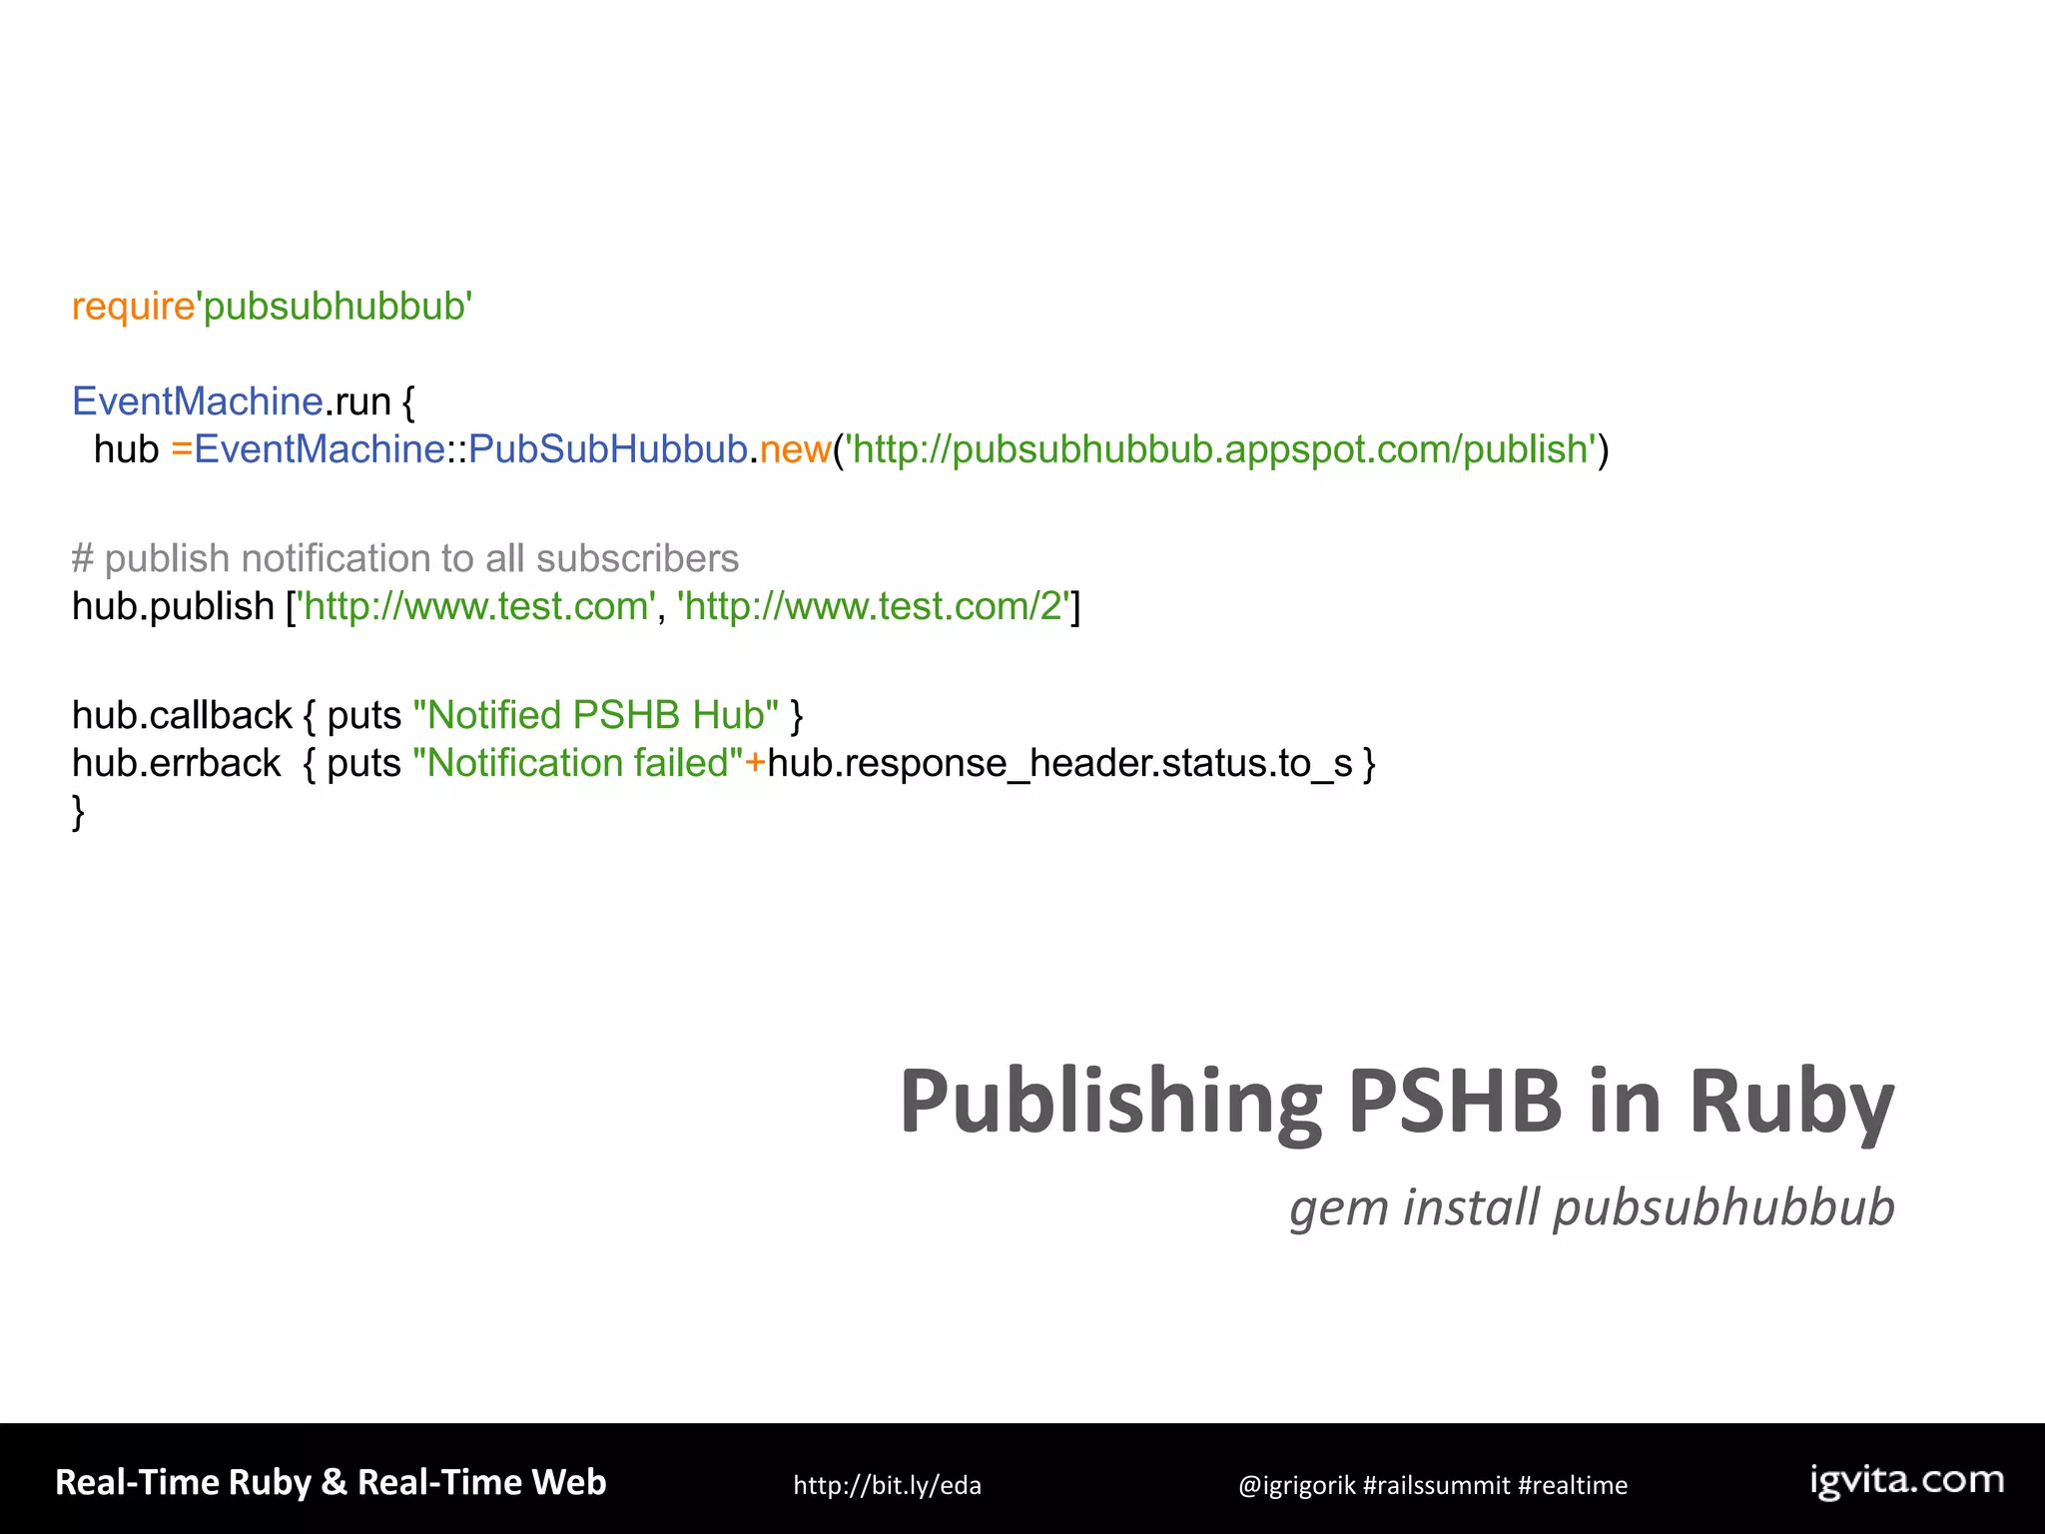Click the "Notification failed" string
Screen dimensions: 2045x1534
coord(578,763)
